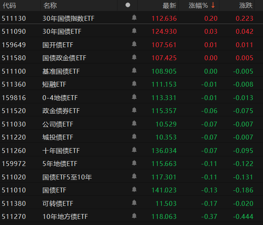
Task: Set alert bell for 30年国债ETF
Action: 134,31
